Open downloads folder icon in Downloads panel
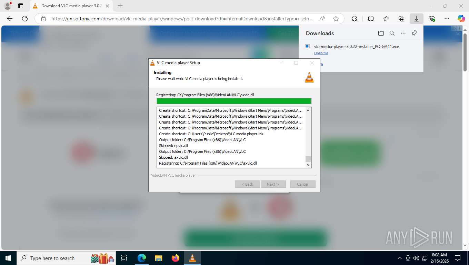The image size is (469, 265). [381, 33]
